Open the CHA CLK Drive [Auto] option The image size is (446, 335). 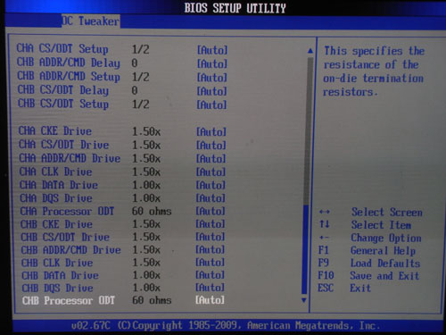point(211,172)
